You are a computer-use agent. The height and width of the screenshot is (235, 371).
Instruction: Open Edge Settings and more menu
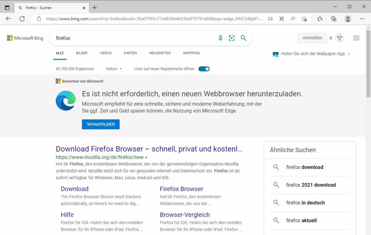[x=362, y=19]
